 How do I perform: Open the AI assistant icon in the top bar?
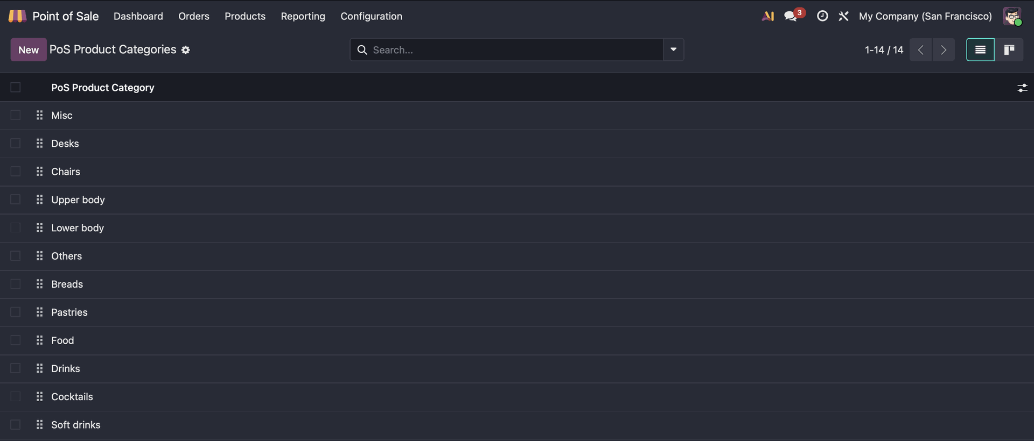[x=768, y=16]
